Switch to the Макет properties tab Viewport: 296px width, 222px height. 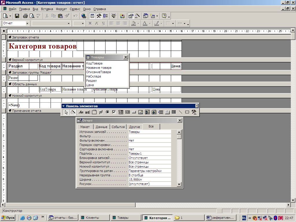coord(85,127)
